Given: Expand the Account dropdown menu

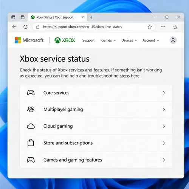Looking at the screenshot, I should (151, 40).
